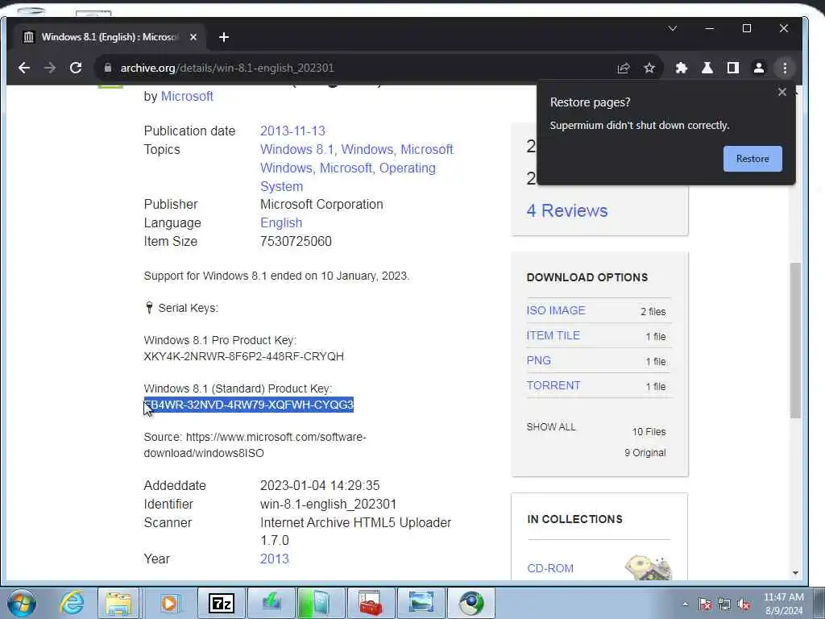Open the tab search dropdown chevron
This screenshot has width=825, height=619.
pos(673,28)
